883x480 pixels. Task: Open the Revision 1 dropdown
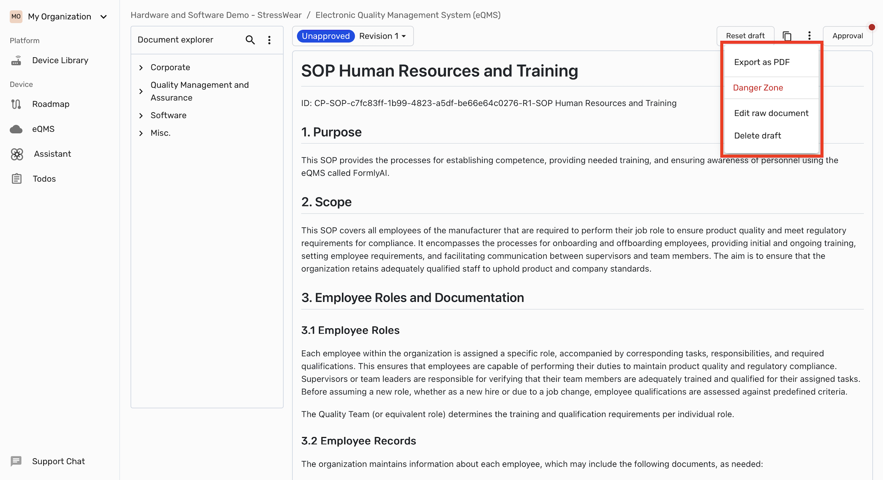(x=383, y=36)
